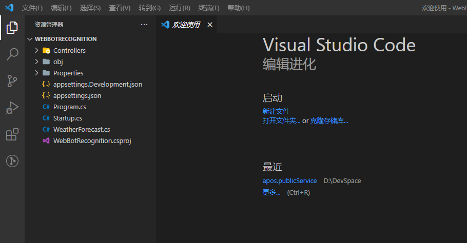
Task: Expand the obj folder
Action: point(57,62)
